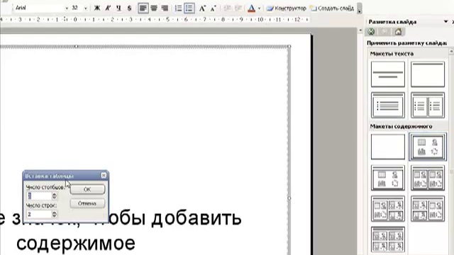Select the title-only layout
Image resolution: width=454 pixels, height=255 pixels.
[427, 74]
